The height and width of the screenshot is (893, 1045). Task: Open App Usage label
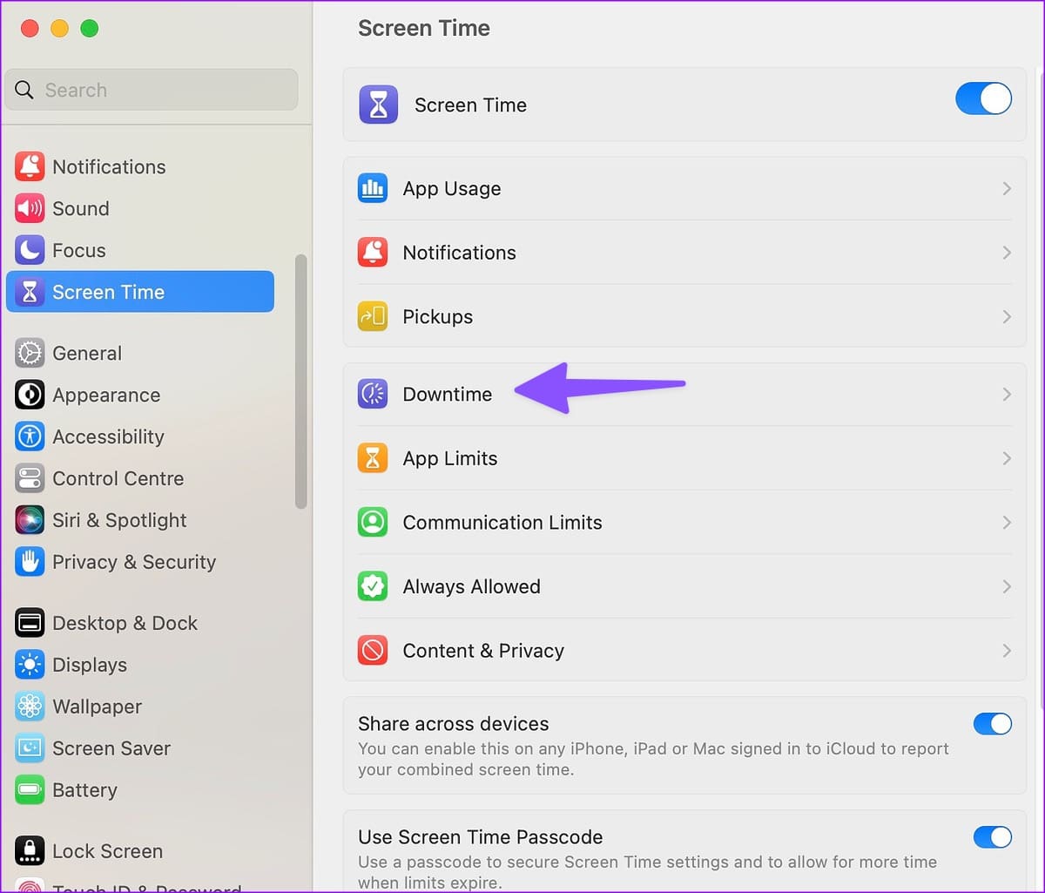451,188
